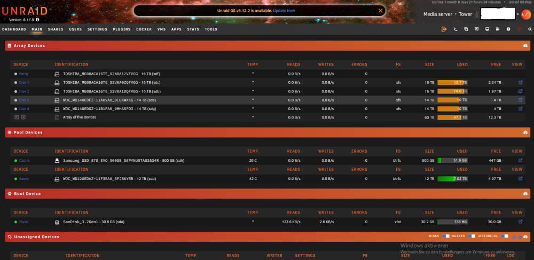The height and width of the screenshot is (260, 534).
Task: Open View share icon for Disk 4
Action: [x=520, y=108]
